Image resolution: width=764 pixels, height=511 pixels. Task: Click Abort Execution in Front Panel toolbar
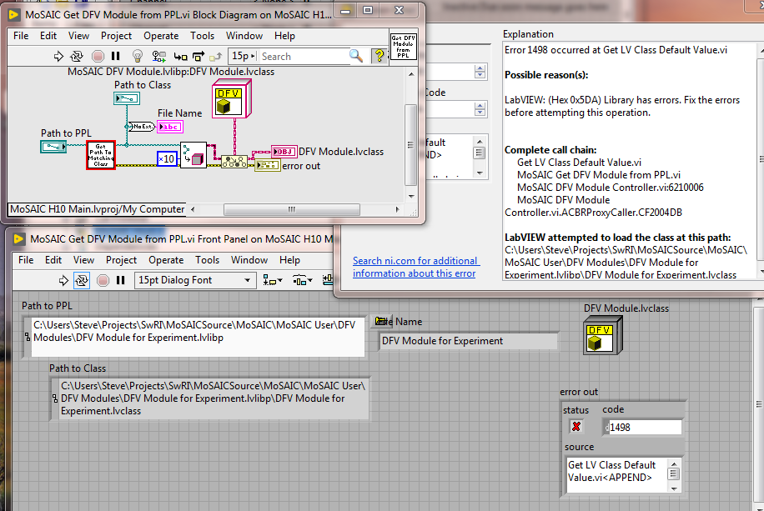pyautogui.click(x=103, y=280)
